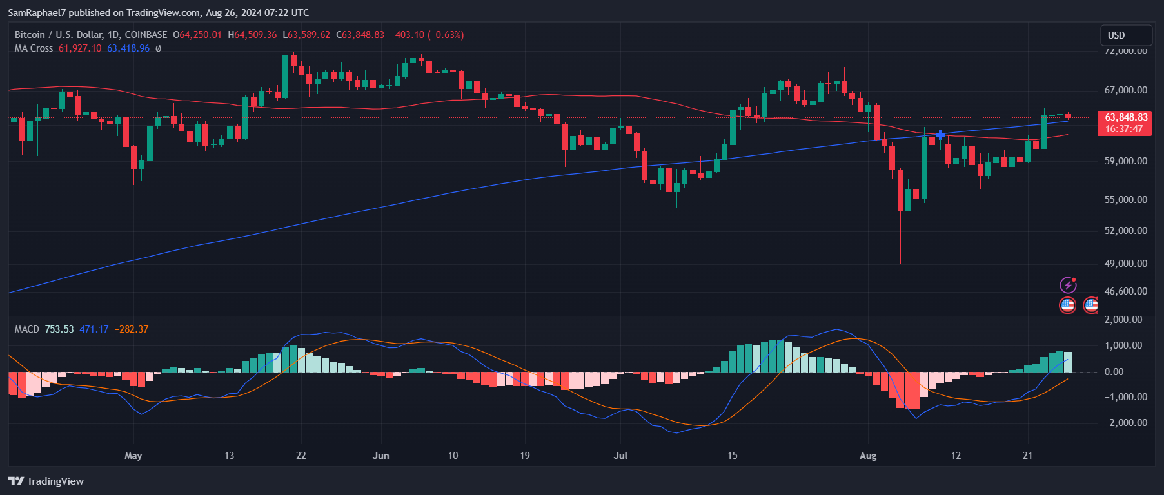Open the USD currency selector
The image size is (1164, 495).
tap(1126, 35)
